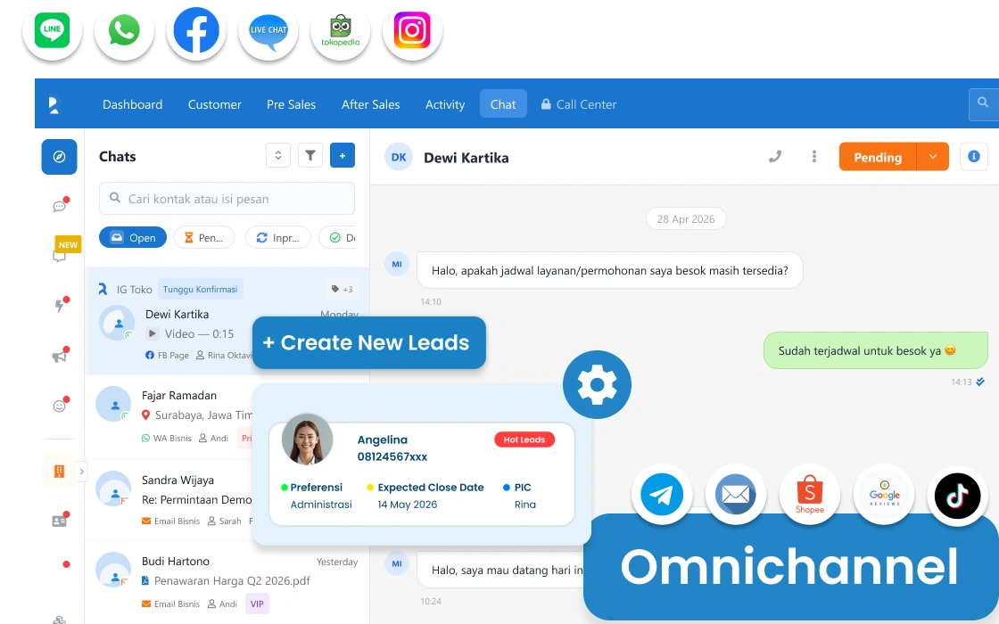Filter chats by Pen... status chip
This screenshot has width=999, height=624.
tap(204, 237)
